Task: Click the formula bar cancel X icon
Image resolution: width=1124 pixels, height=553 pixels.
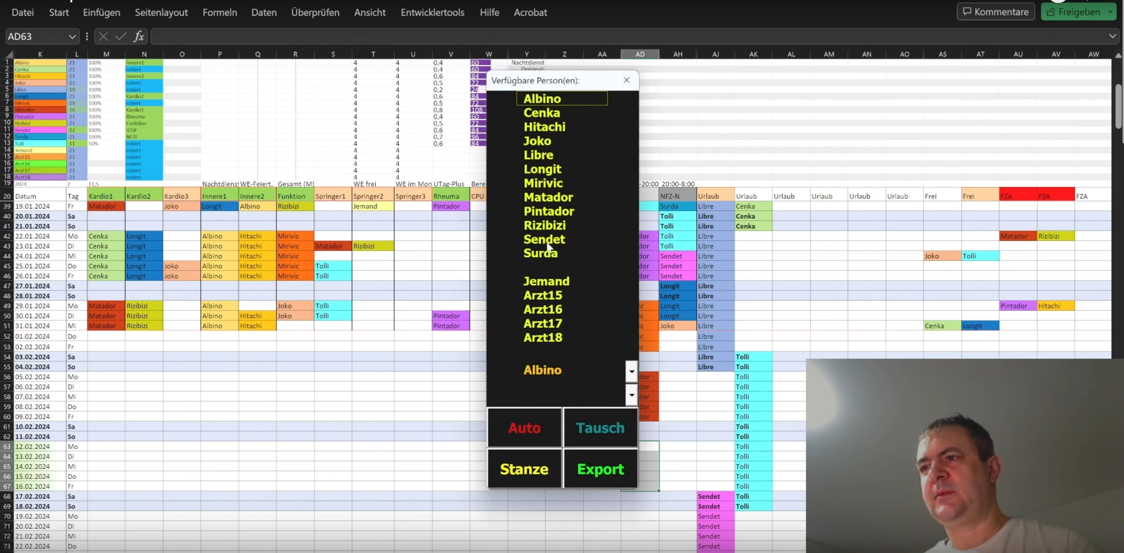Action: pos(103,37)
